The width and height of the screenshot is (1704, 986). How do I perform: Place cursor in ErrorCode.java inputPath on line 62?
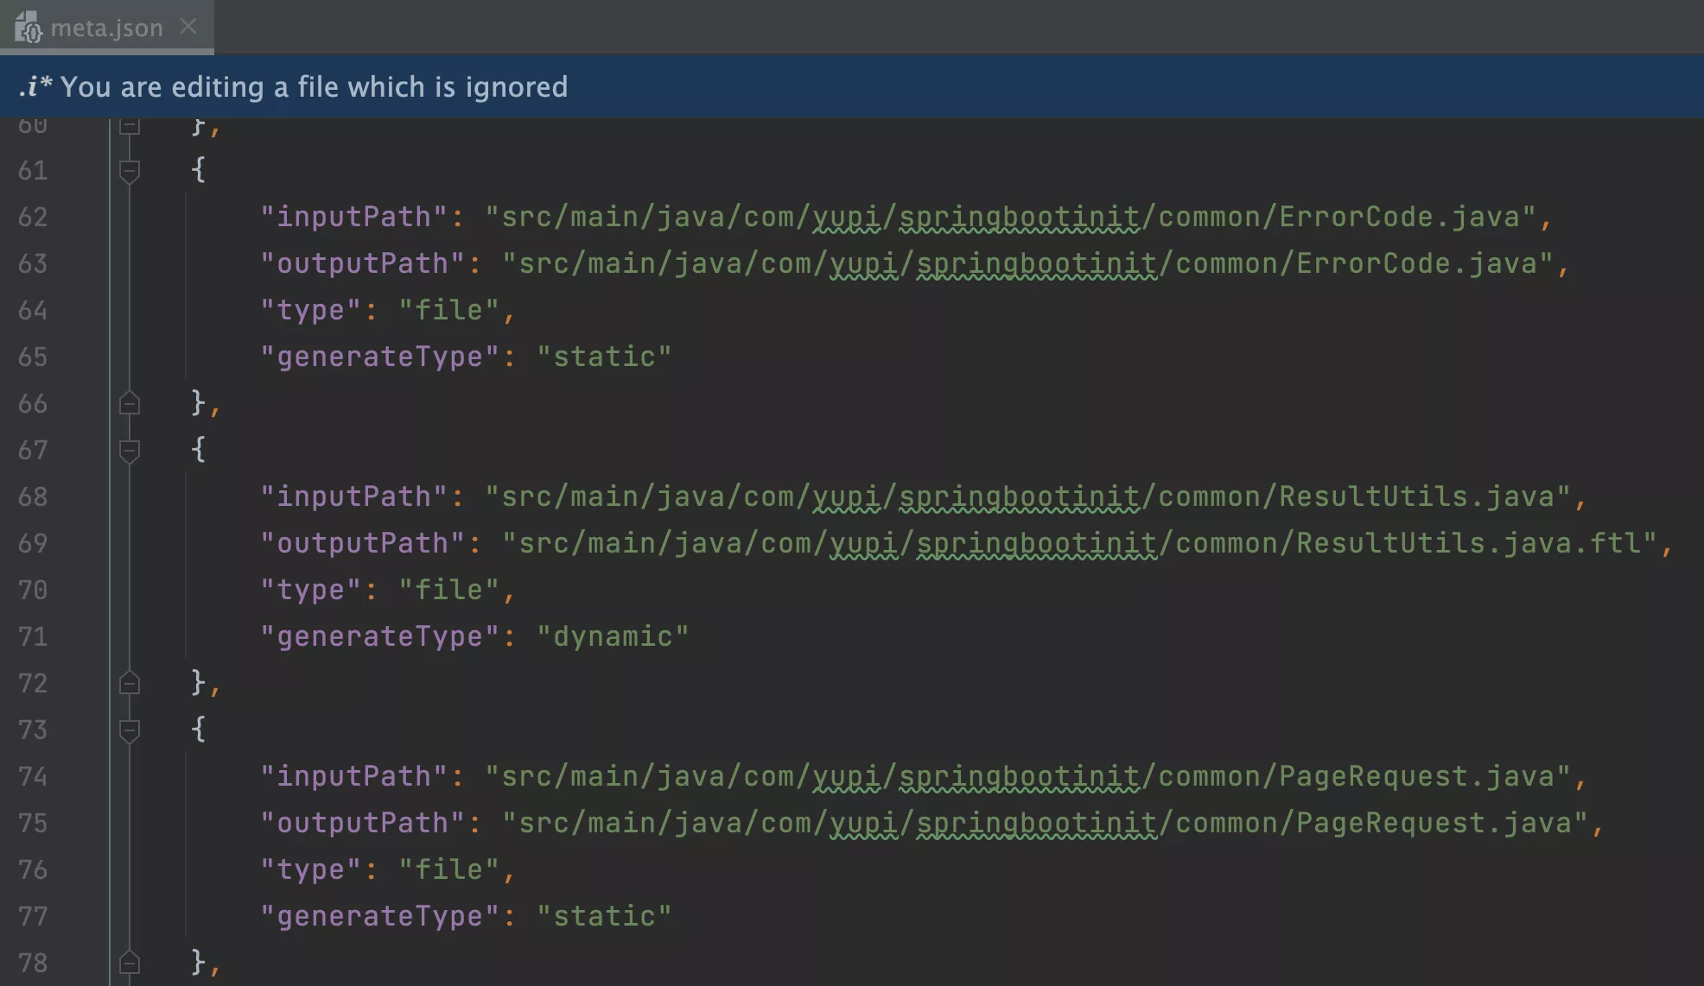click(1010, 217)
